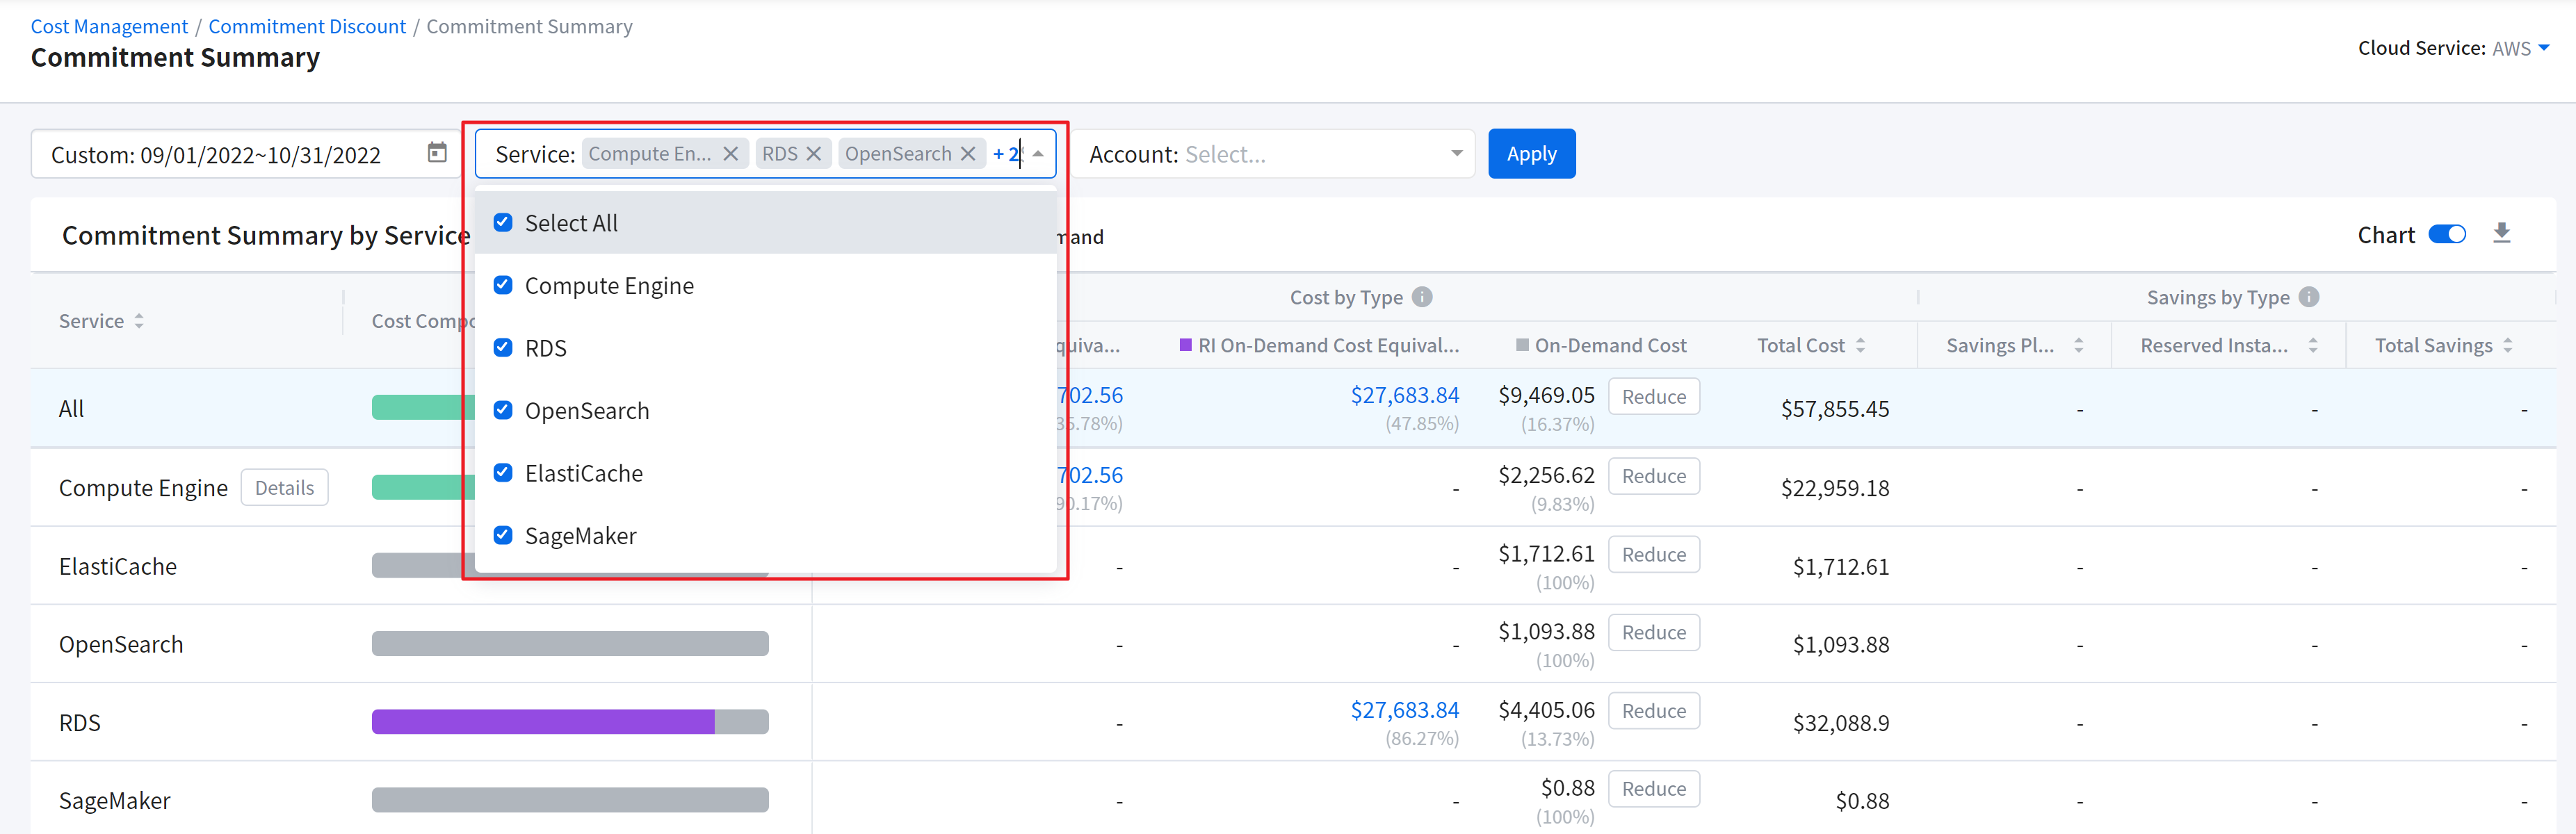Remove the RDS service tag
This screenshot has width=2576, height=834.
(x=814, y=154)
